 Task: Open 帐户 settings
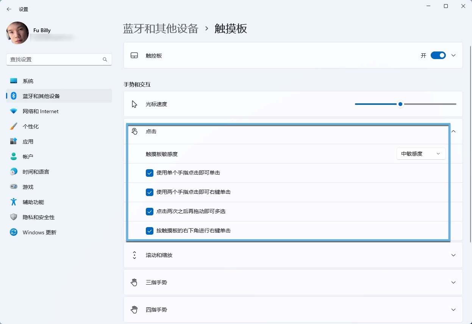[x=28, y=156]
